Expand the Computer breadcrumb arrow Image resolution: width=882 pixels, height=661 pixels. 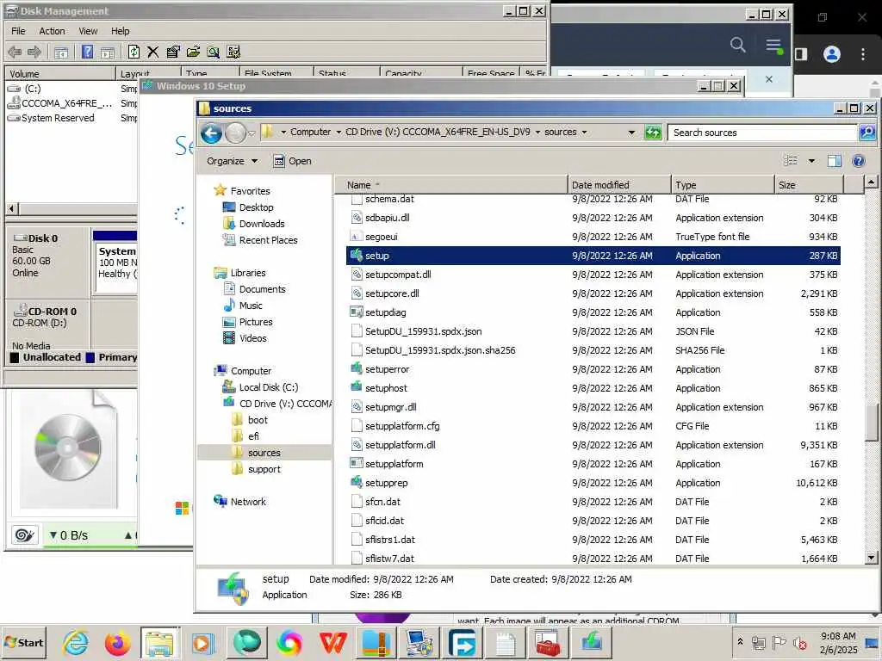[339, 132]
